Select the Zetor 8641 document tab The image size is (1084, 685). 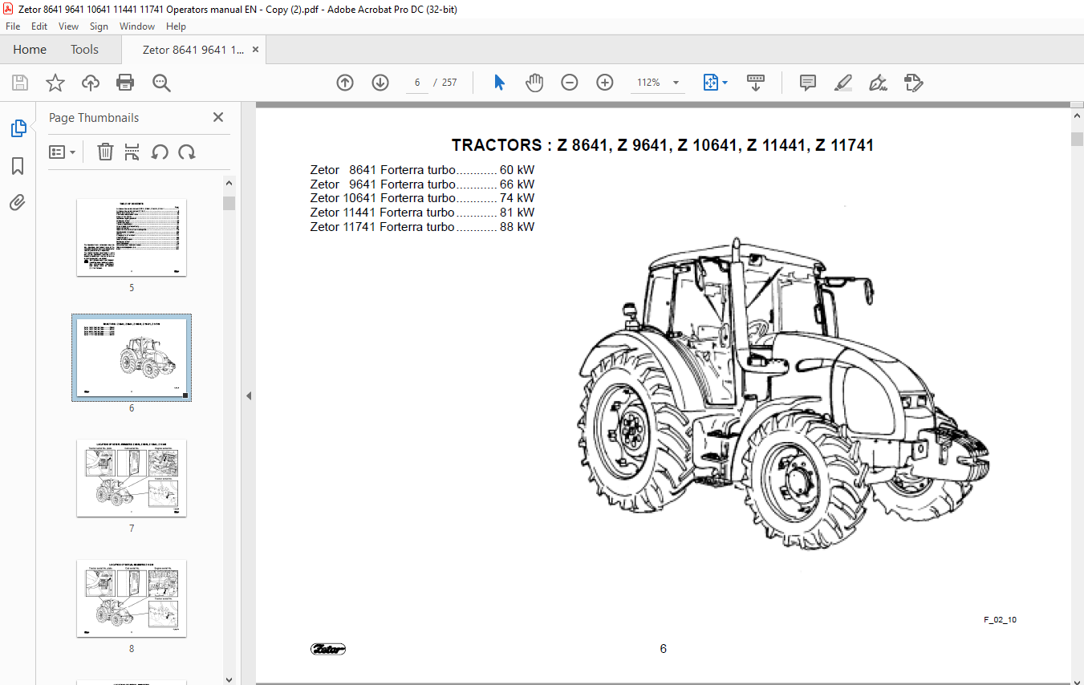193,50
